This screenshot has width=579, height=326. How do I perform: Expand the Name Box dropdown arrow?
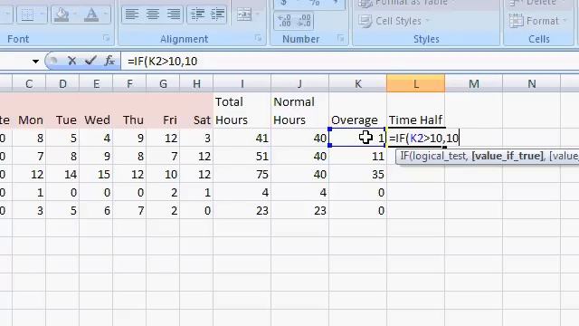pyautogui.click(x=35, y=61)
